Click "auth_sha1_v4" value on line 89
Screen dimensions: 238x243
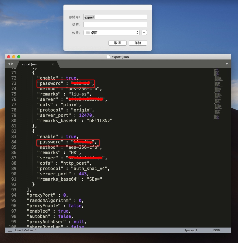point(89,169)
